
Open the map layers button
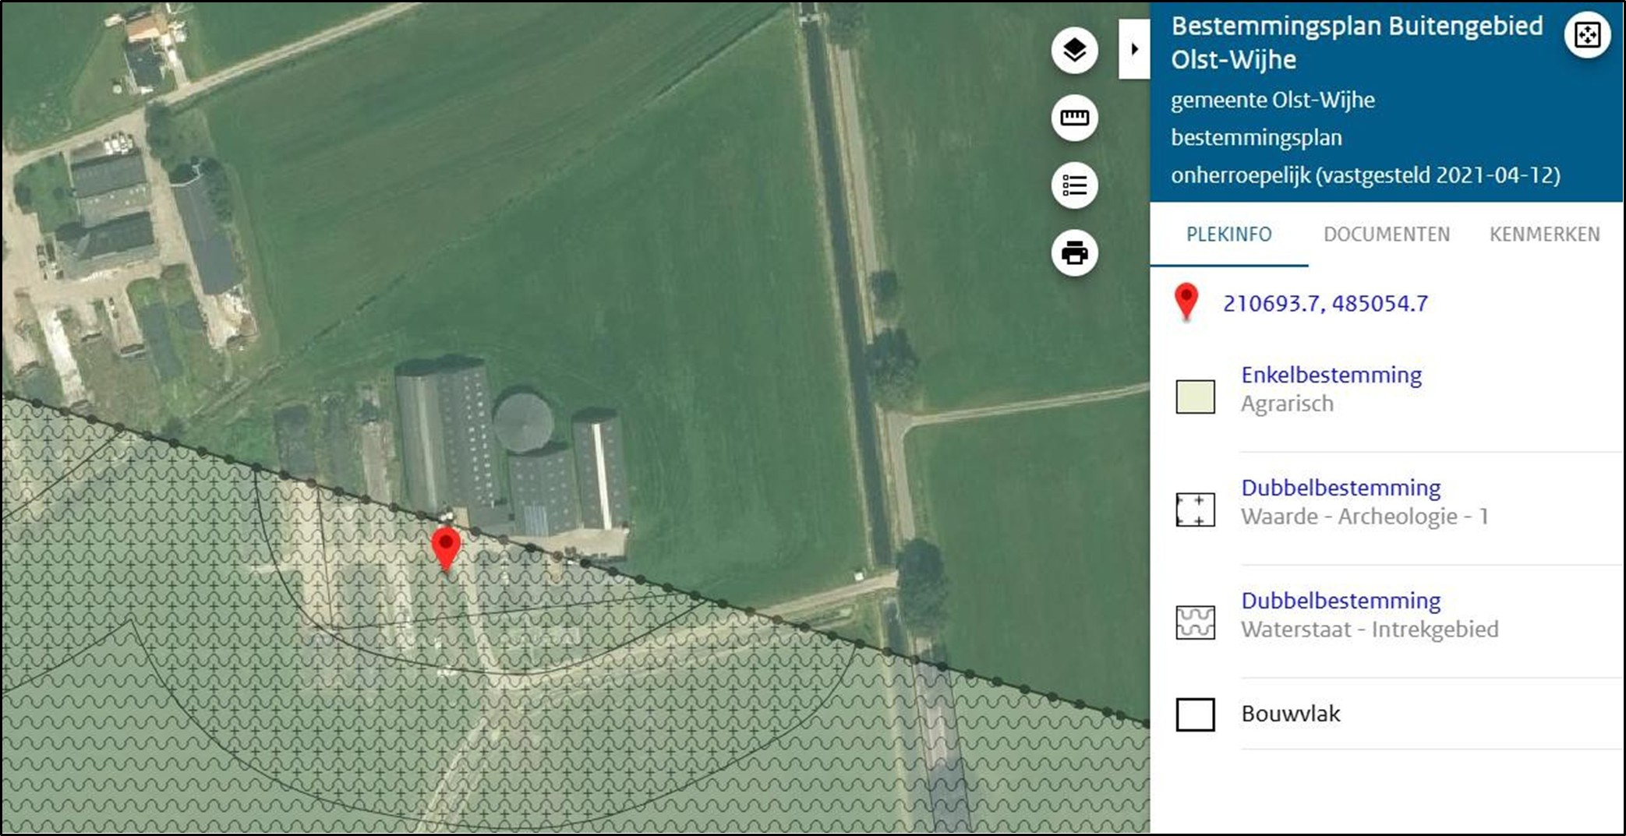[x=1074, y=51]
